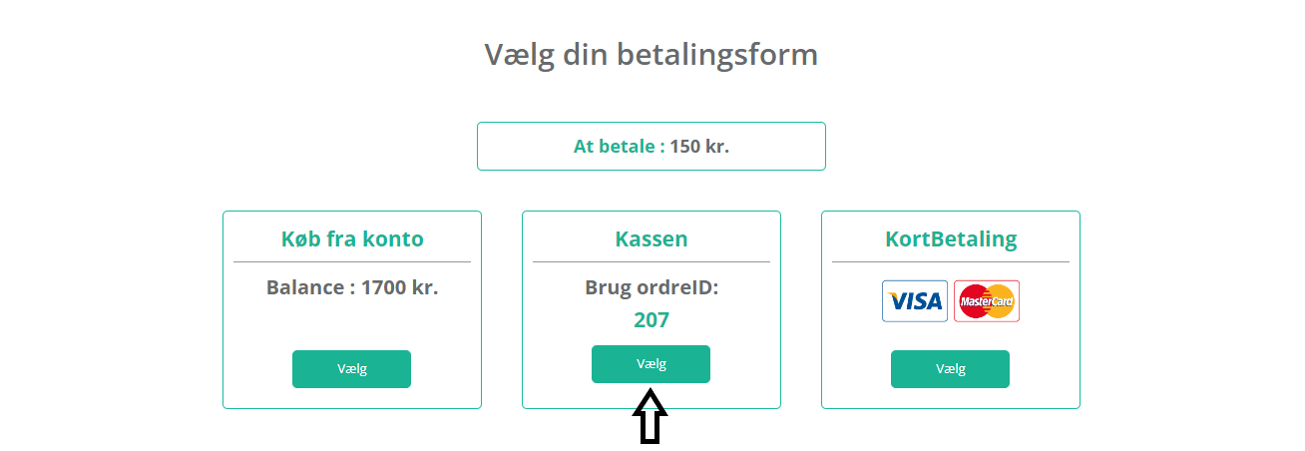Click the MasterCard logo

coord(987,301)
